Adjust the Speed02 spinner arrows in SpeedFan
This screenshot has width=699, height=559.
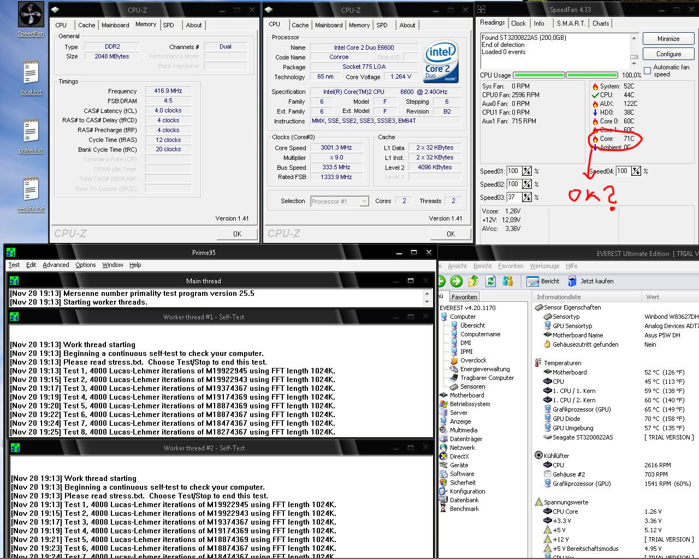tap(526, 185)
